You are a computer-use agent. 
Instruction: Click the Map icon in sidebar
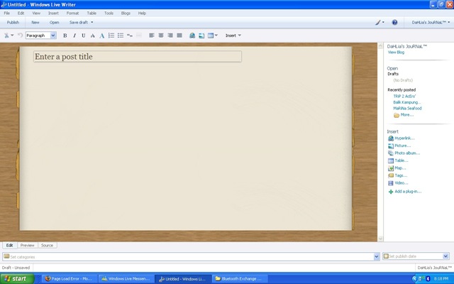391,168
